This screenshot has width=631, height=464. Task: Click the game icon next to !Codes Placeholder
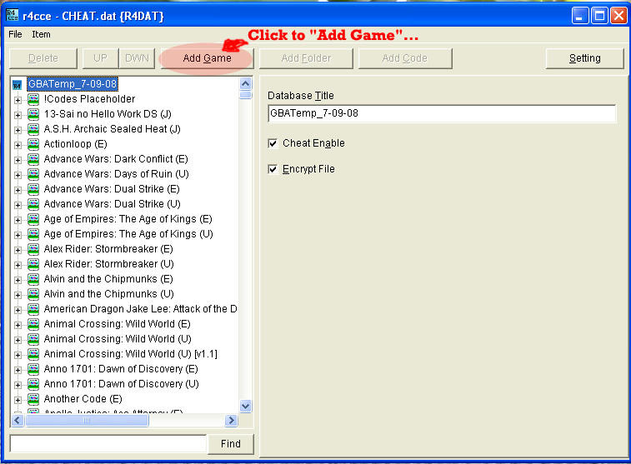[x=33, y=99]
